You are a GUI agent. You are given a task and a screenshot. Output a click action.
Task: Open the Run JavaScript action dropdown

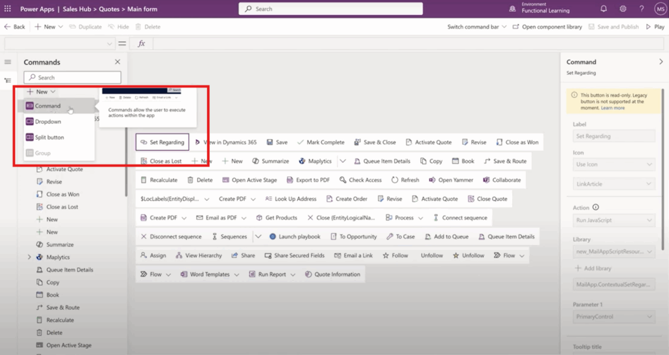coord(613,221)
